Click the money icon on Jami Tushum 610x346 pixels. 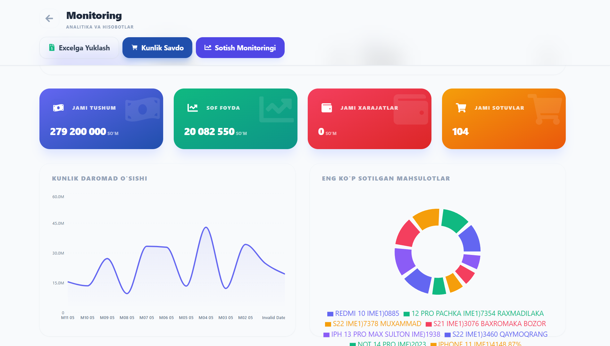pos(58,108)
